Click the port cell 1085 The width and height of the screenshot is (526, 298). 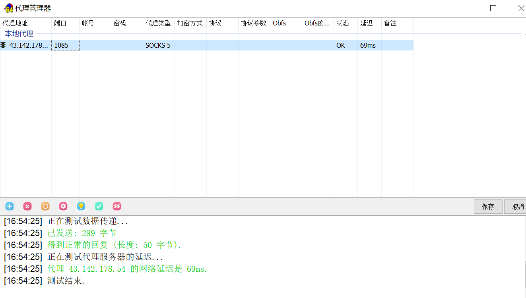[x=66, y=45]
